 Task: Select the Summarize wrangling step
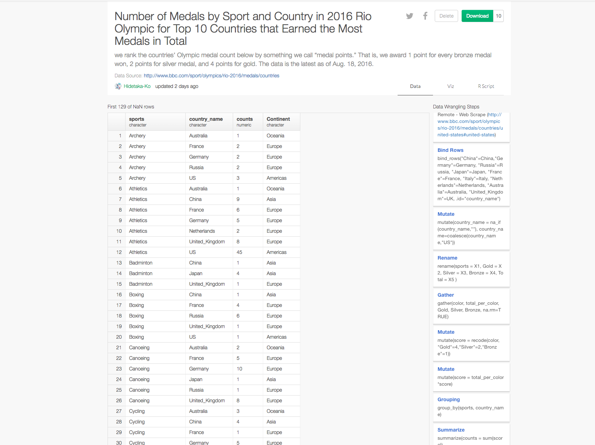pos(451,430)
